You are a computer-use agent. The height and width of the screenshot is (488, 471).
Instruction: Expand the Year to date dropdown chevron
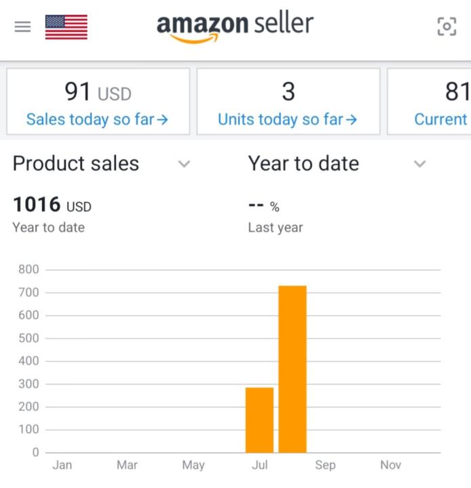tap(420, 164)
